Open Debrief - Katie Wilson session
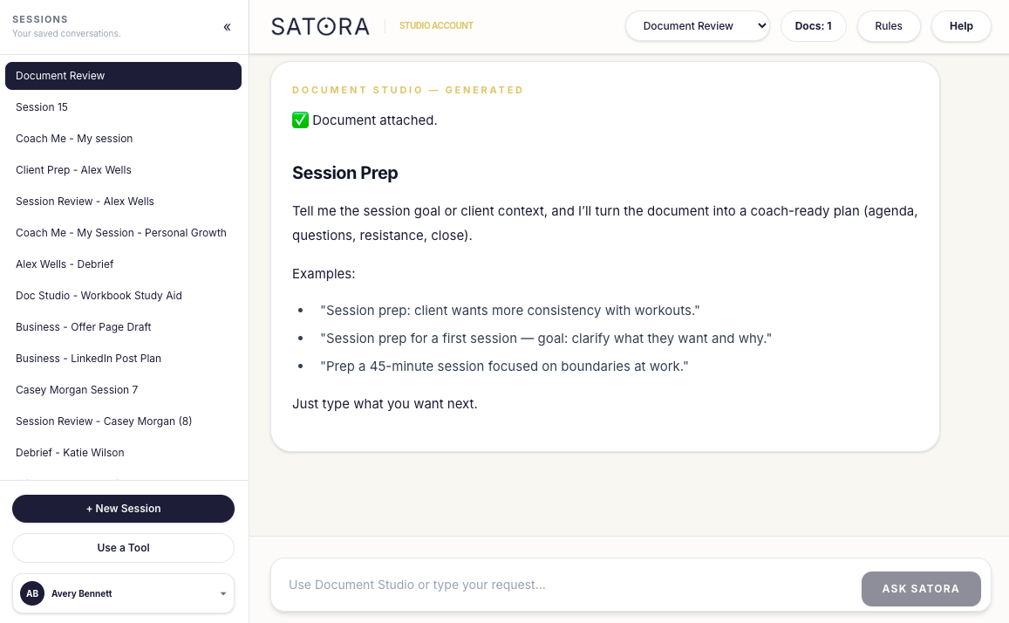1009x623 pixels. click(x=70, y=453)
